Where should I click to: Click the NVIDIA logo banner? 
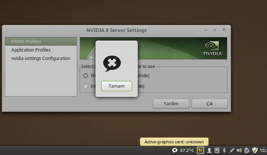[x=154, y=48]
